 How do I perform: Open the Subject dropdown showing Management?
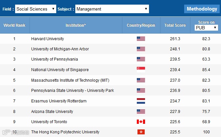tap(112, 9)
